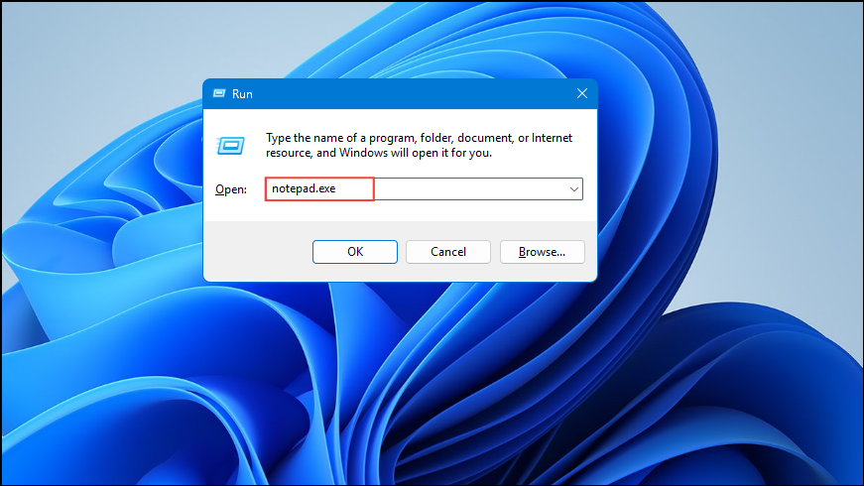Cancel the Run dialog
This screenshot has height=486, width=864.
point(448,252)
